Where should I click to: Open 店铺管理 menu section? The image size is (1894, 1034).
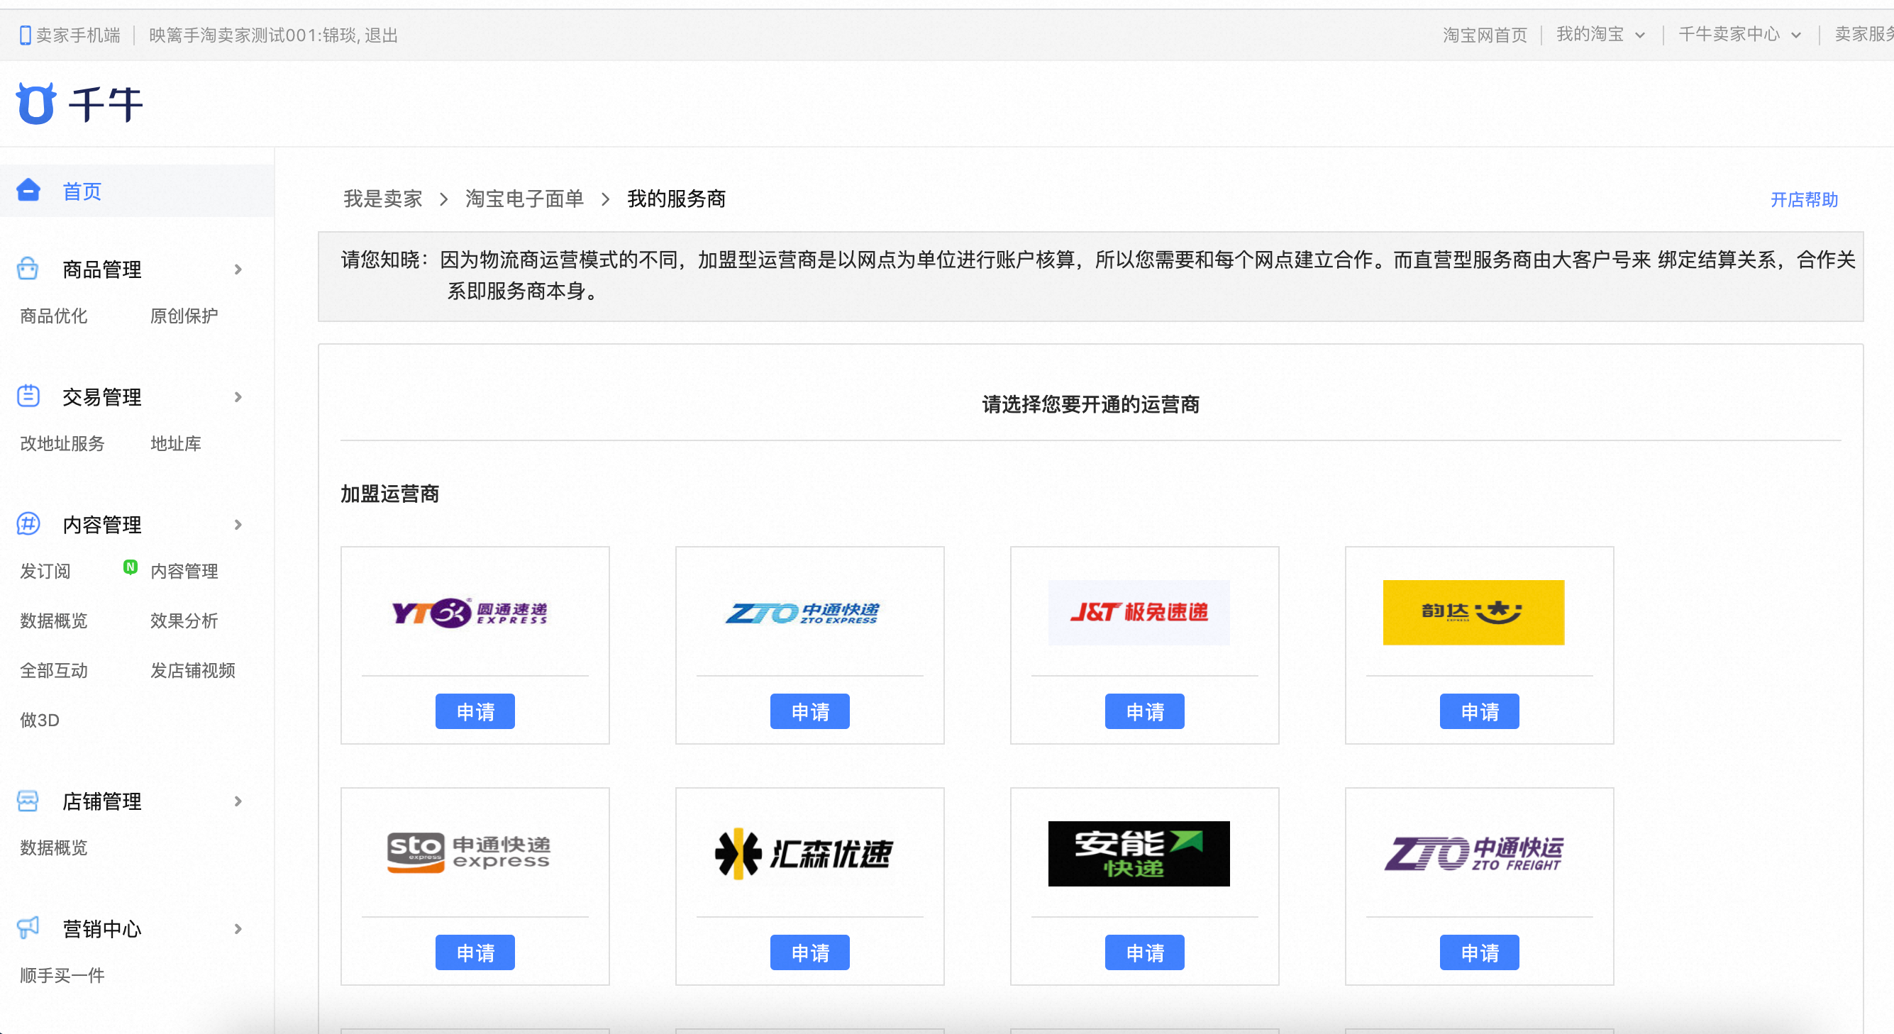tap(101, 801)
